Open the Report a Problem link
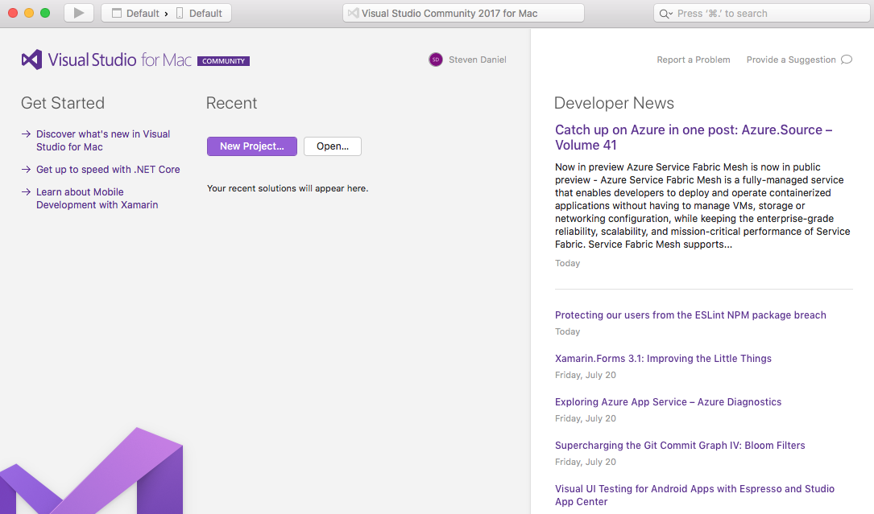Viewport: 874px width, 514px height. (694, 60)
